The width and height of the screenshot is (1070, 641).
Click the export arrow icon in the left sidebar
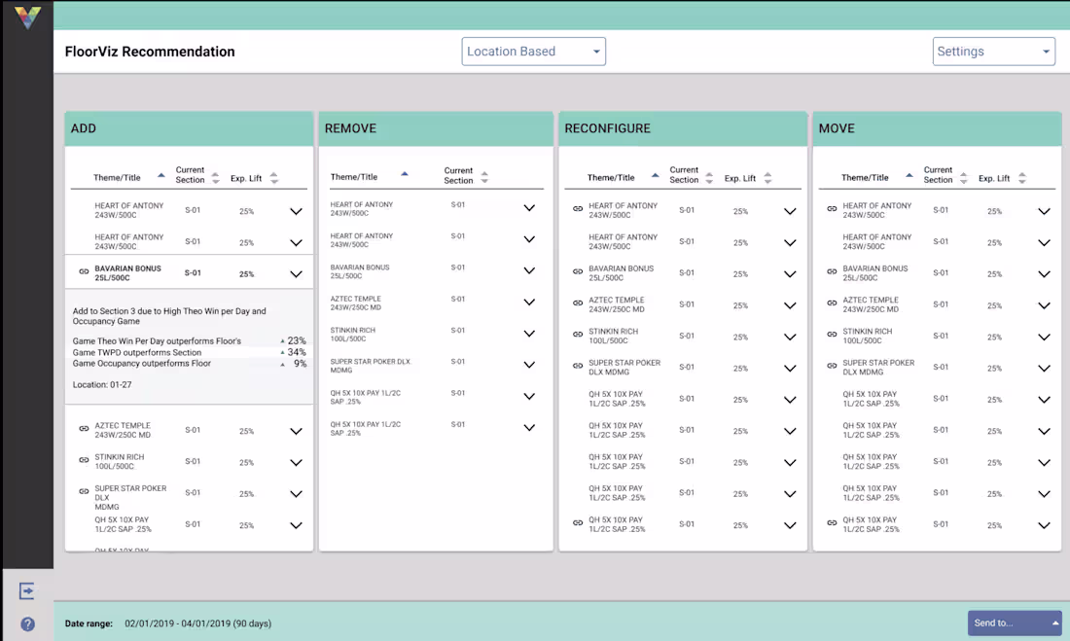click(x=28, y=590)
